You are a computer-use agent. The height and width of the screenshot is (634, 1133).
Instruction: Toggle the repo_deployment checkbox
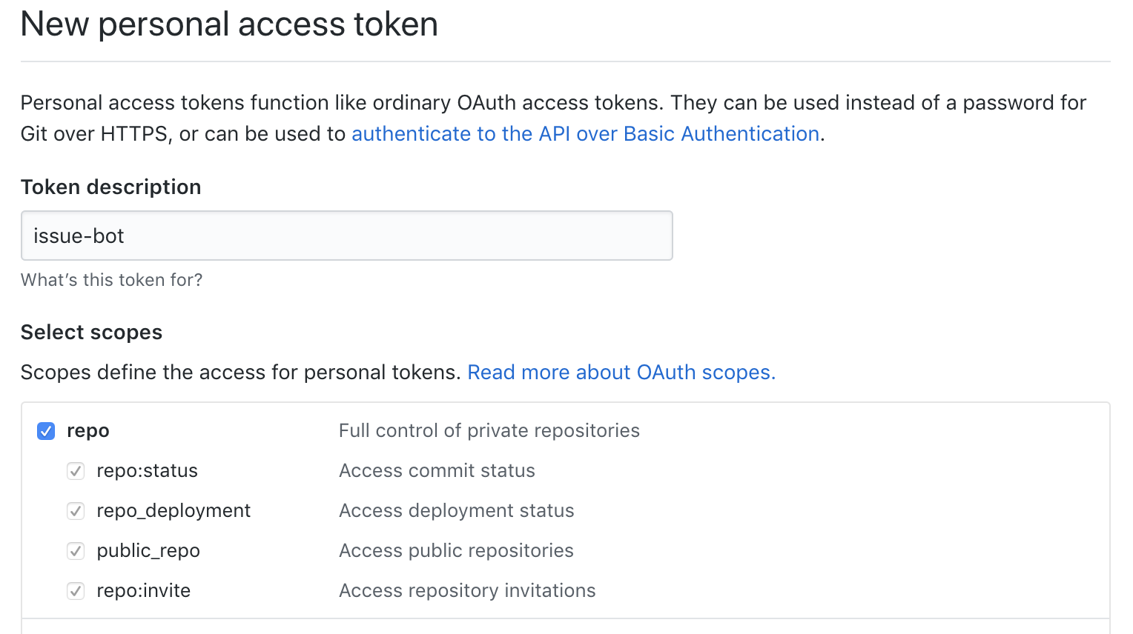pos(76,511)
